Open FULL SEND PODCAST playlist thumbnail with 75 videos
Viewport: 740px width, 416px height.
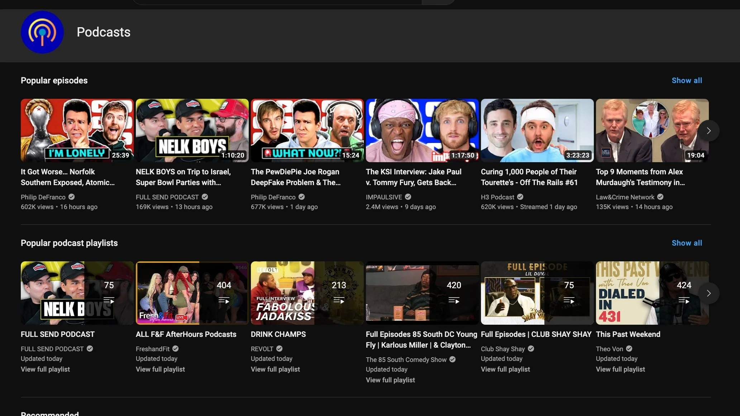click(x=77, y=293)
